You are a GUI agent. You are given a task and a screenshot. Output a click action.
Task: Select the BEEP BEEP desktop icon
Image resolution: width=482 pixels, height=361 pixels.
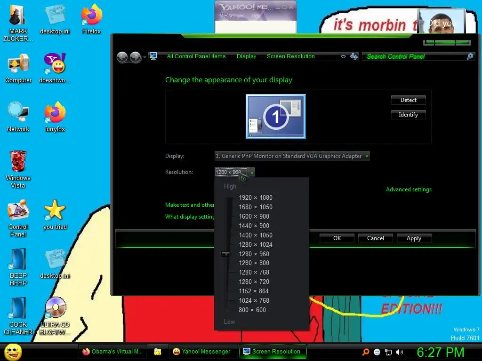[x=18, y=267]
